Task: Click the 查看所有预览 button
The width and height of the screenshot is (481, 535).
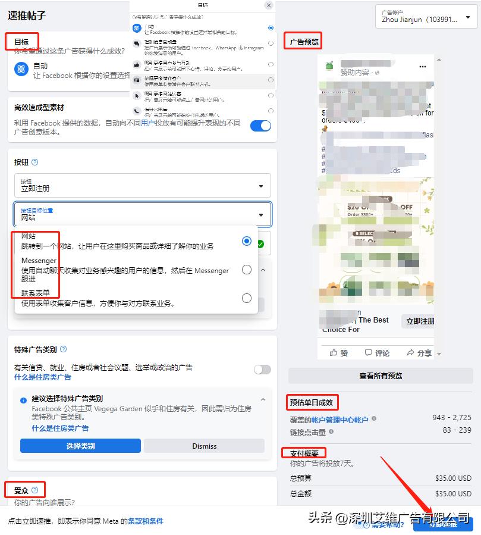Action: click(381, 375)
